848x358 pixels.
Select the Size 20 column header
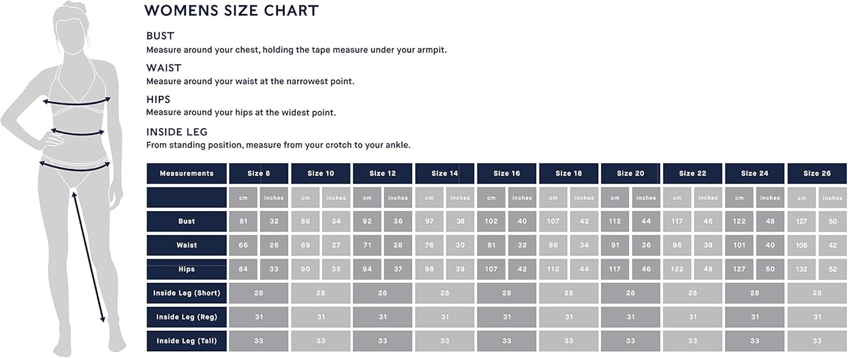[630, 173]
